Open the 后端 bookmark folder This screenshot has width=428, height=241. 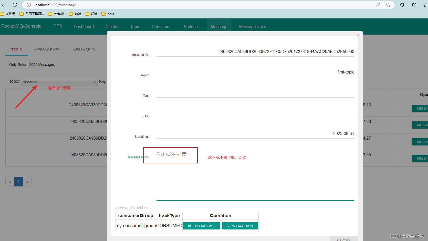(x=91, y=14)
